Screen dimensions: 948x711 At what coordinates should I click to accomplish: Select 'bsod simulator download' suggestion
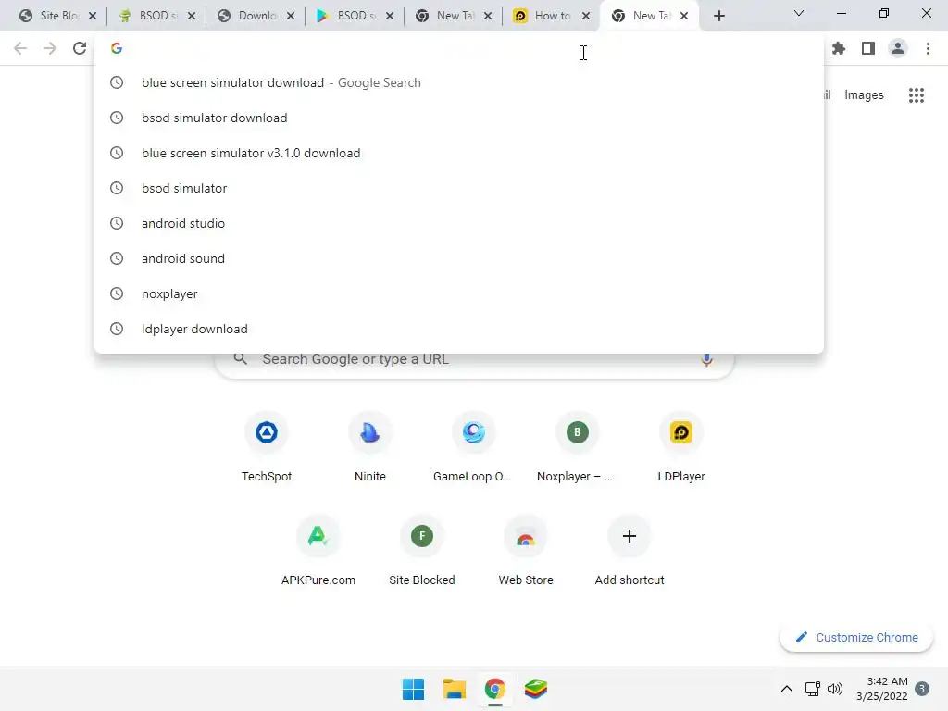point(459,118)
